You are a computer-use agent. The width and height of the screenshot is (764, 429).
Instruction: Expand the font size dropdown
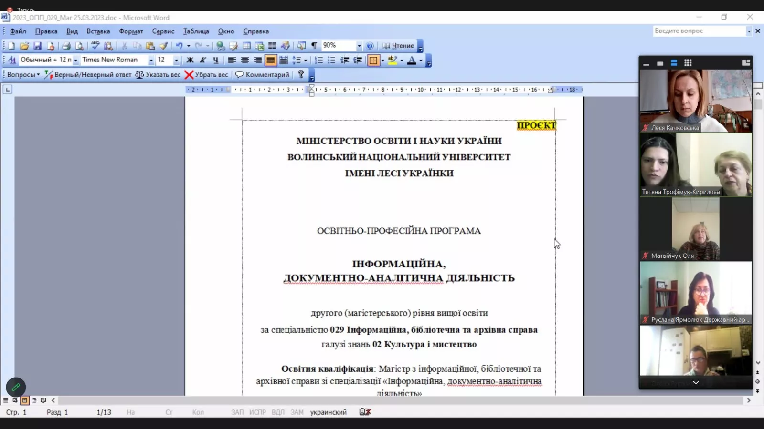pyautogui.click(x=176, y=60)
